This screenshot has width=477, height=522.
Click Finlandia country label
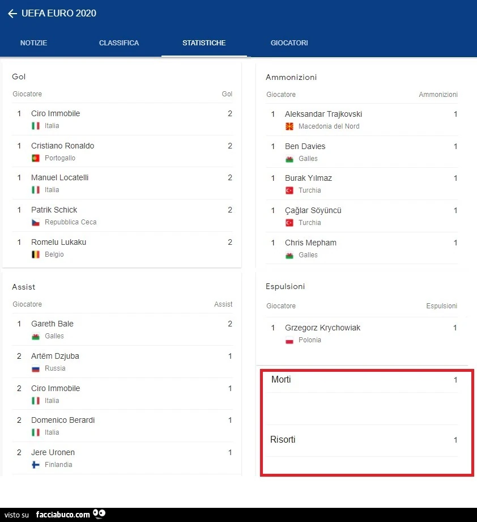pyautogui.click(x=58, y=465)
